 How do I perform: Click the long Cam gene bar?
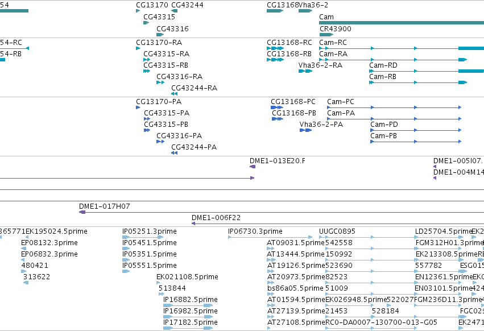pyautogui.click(x=402, y=23)
